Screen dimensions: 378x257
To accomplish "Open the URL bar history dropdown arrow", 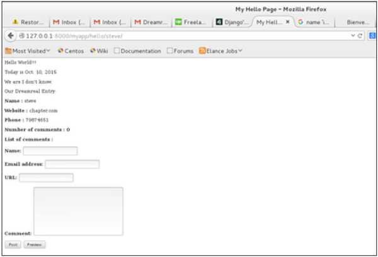I will click(x=352, y=36).
